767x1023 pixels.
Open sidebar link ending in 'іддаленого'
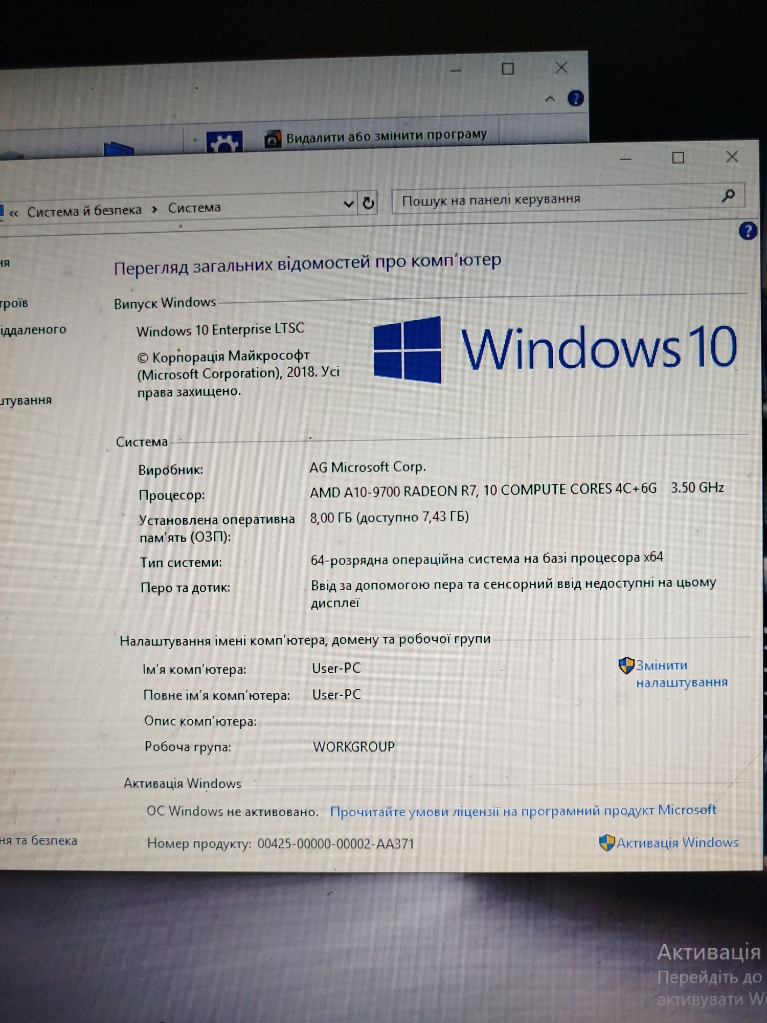33,329
